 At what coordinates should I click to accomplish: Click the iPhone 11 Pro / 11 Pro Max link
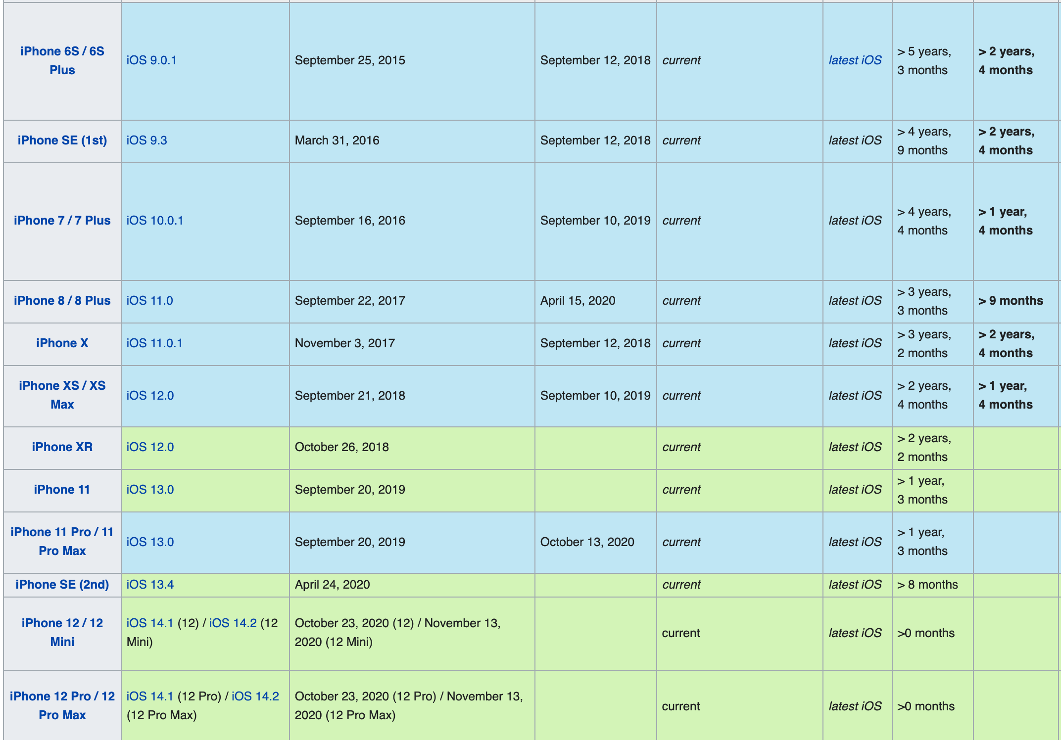tap(62, 542)
